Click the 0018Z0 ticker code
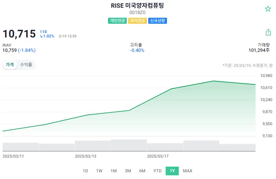 (137, 13)
